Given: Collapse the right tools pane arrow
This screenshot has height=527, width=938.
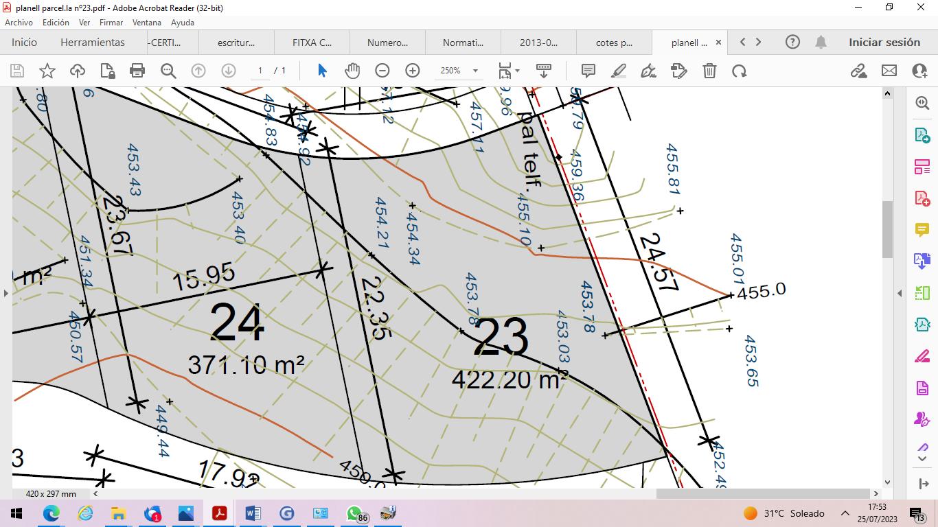Looking at the screenshot, I should pyautogui.click(x=900, y=293).
